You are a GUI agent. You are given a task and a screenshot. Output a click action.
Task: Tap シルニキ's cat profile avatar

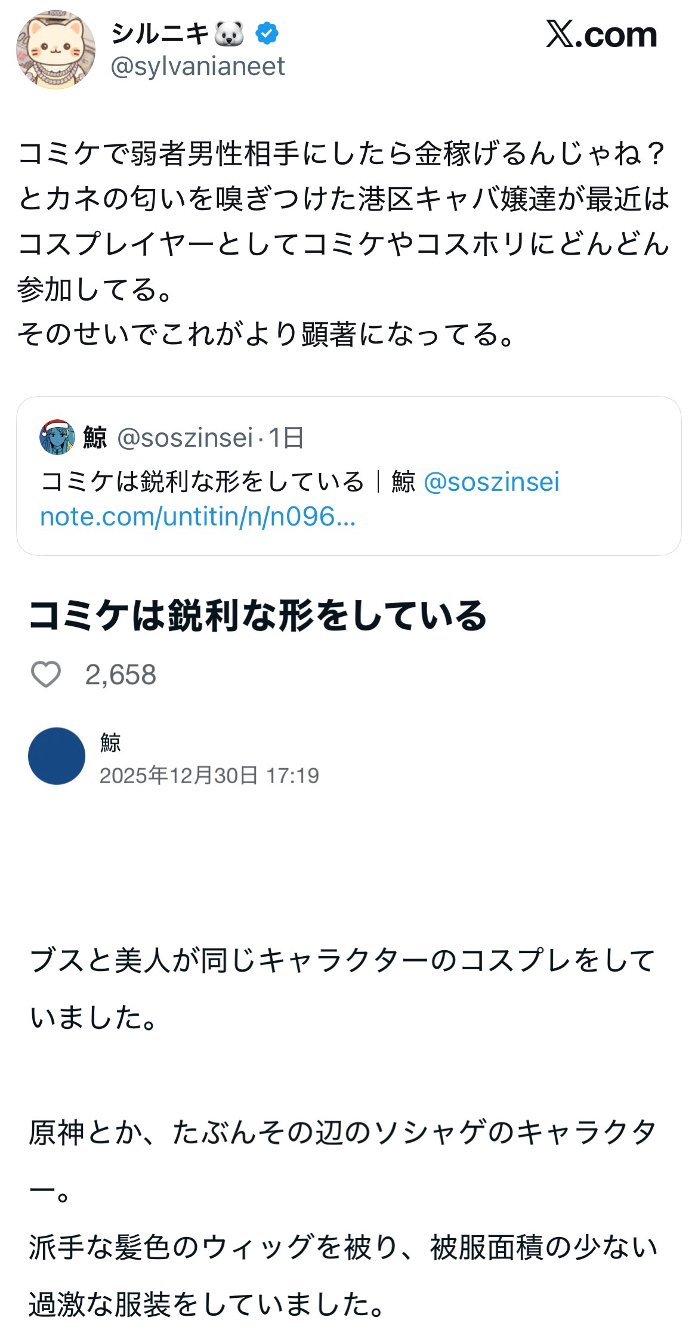coord(55,50)
